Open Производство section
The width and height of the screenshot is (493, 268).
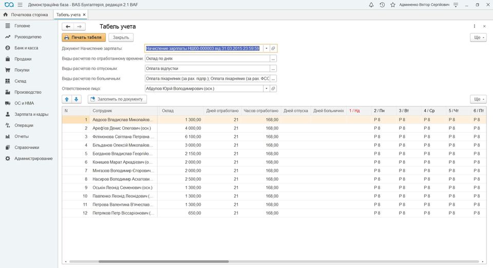pos(28,92)
